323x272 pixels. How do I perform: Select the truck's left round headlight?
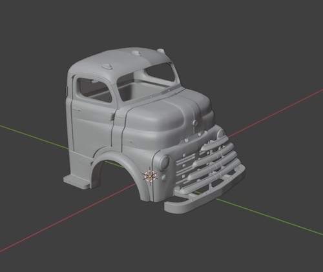coord(165,162)
